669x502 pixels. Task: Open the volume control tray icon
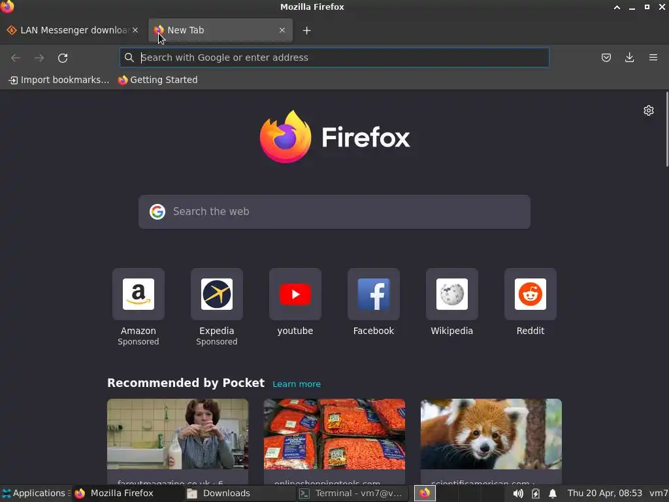pos(518,494)
